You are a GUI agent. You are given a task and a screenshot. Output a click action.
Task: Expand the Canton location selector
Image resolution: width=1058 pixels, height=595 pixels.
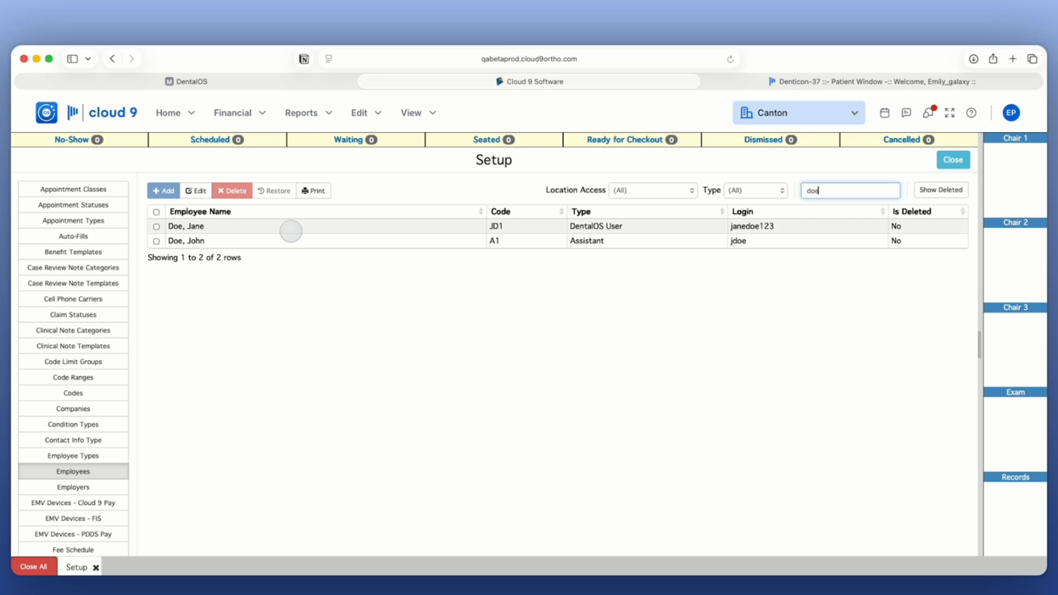(799, 113)
